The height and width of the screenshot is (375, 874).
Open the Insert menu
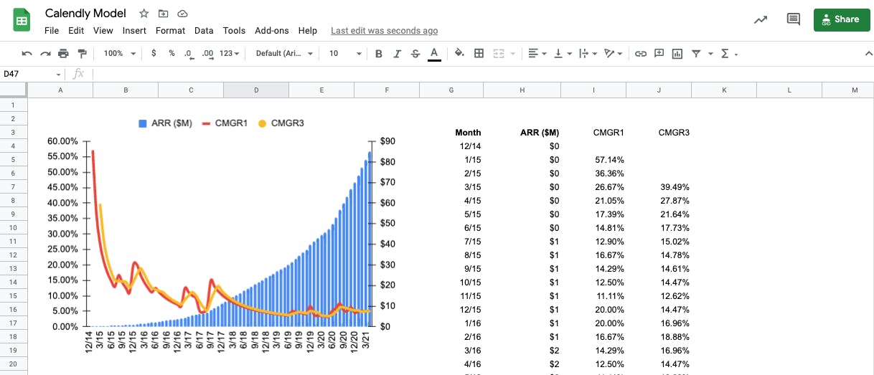click(134, 31)
